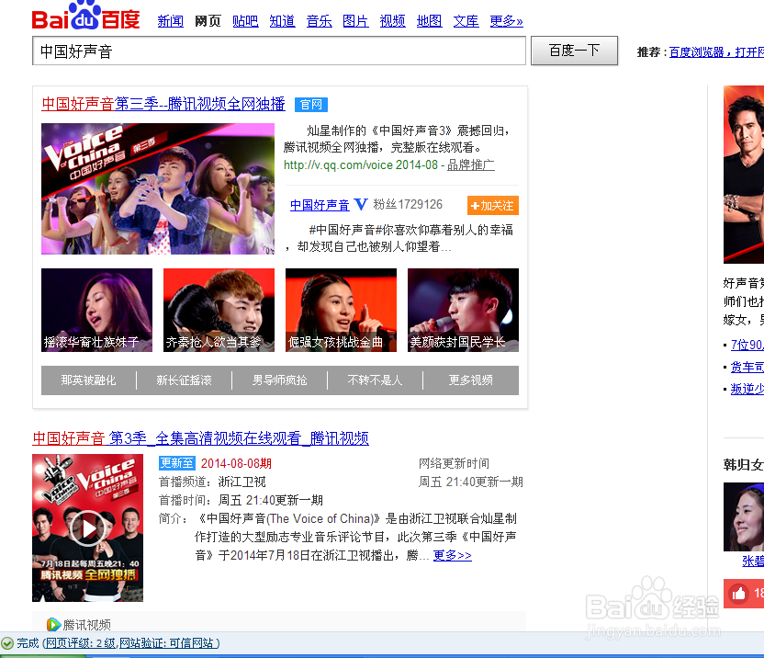Open 中国好声音第三季 腾讯视频全网独播 title link
764x658 pixels.
(x=163, y=104)
